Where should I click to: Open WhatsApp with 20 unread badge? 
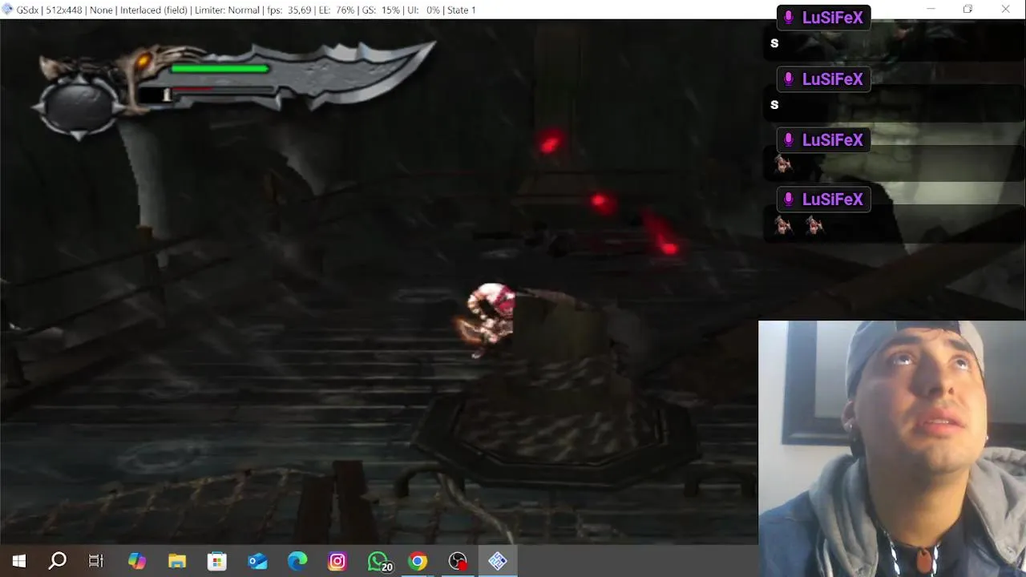379,562
